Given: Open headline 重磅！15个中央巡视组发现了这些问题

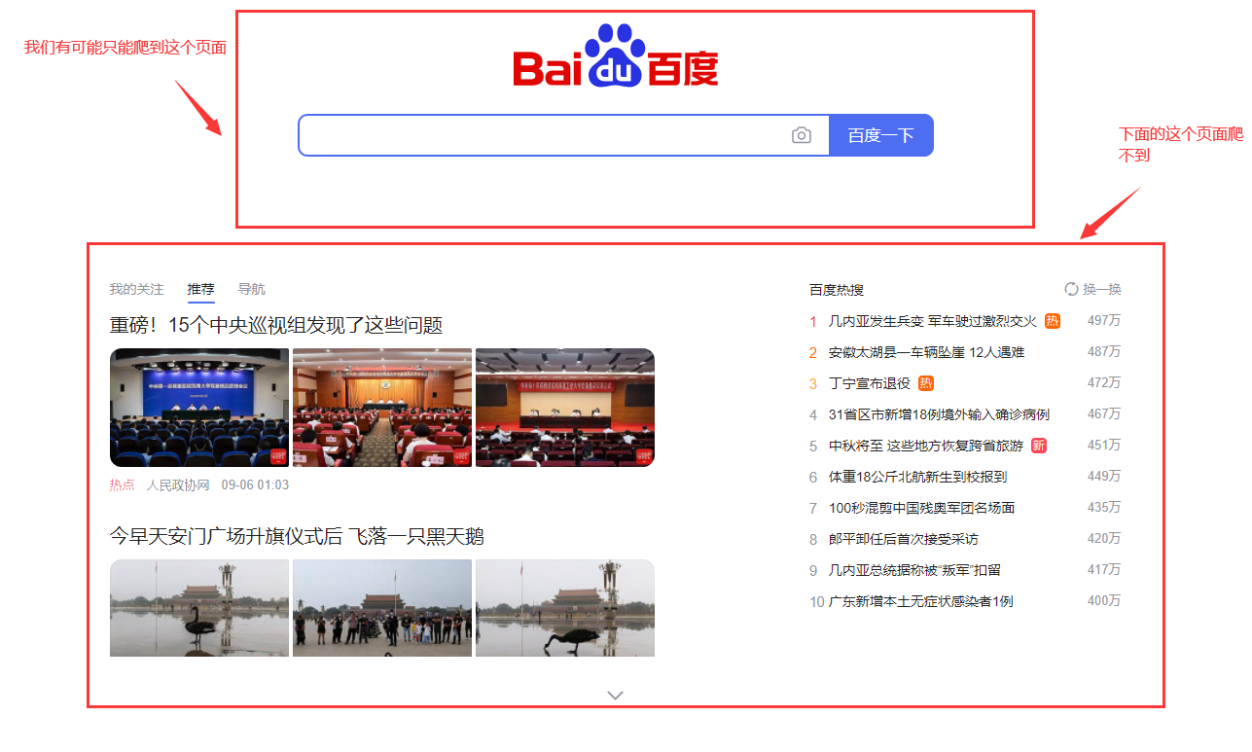Looking at the screenshot, I should point(276,325).
